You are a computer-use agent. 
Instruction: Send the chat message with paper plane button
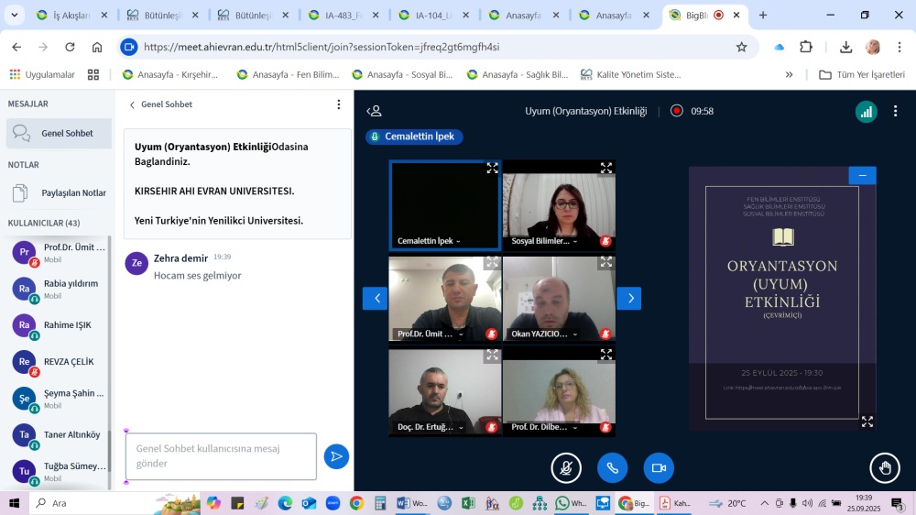[336, 456]
